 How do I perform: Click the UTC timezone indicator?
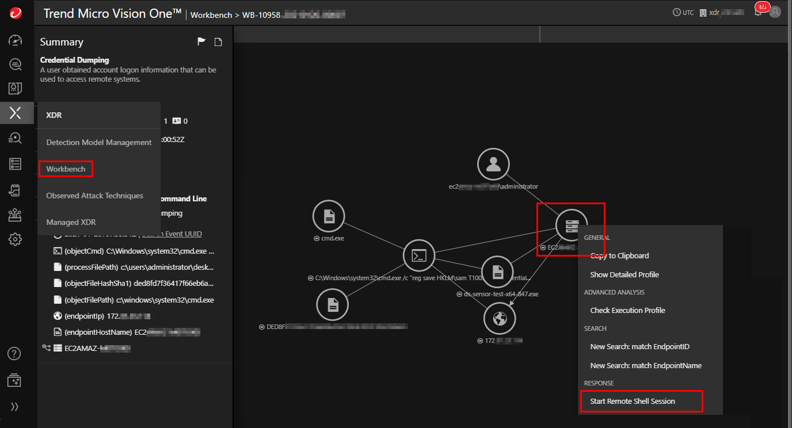pyautogui.click(x=683, y=13)
